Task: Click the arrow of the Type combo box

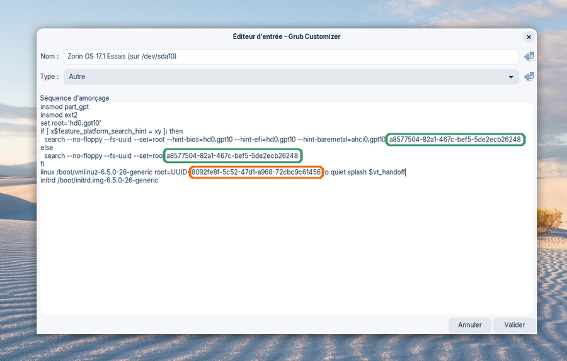Action: pyautogui.click(x=511, y=77)
